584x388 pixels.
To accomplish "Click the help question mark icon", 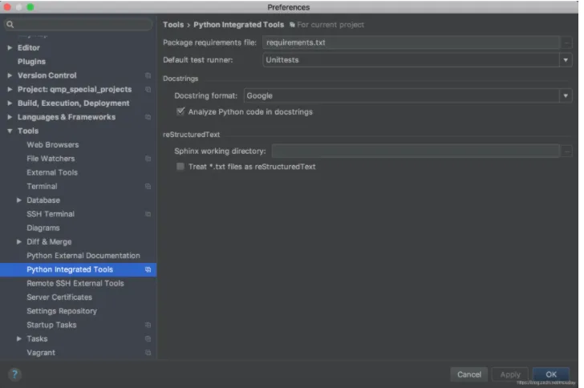I will click(14, 374).
